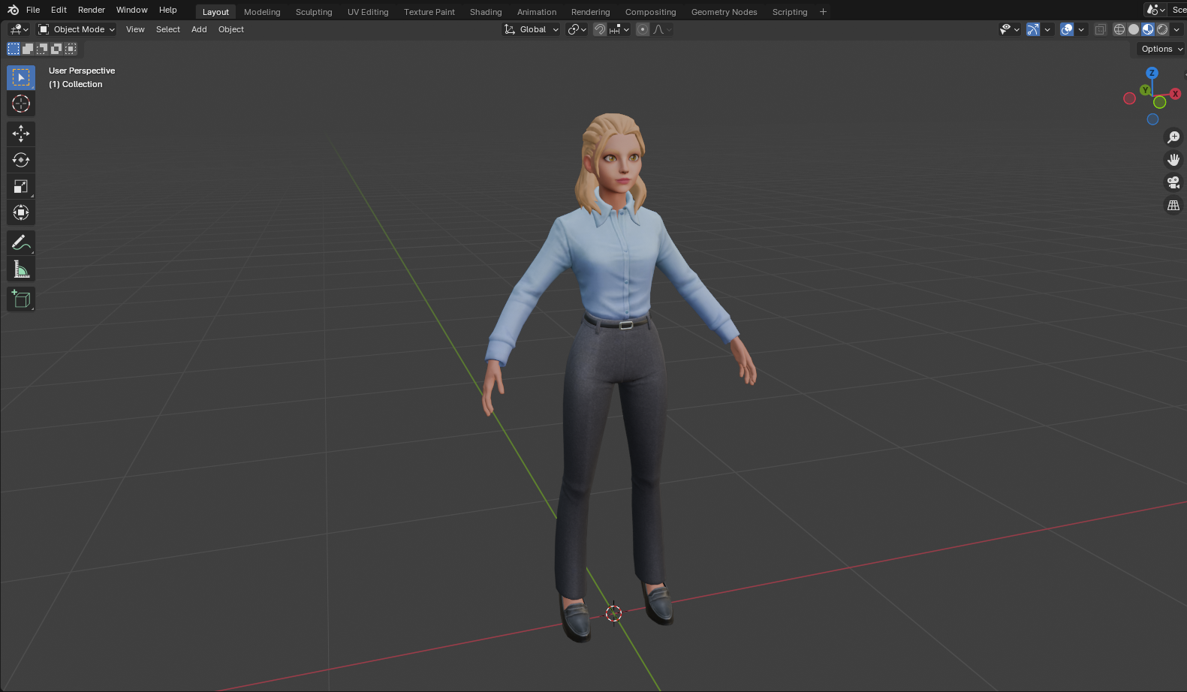1187x692 pixels.
Task: Toggle viewport overlays display
Action: (1067, 29)
